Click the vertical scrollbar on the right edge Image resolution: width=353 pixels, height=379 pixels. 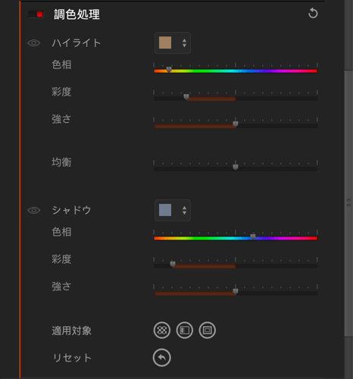click(348, 203)
